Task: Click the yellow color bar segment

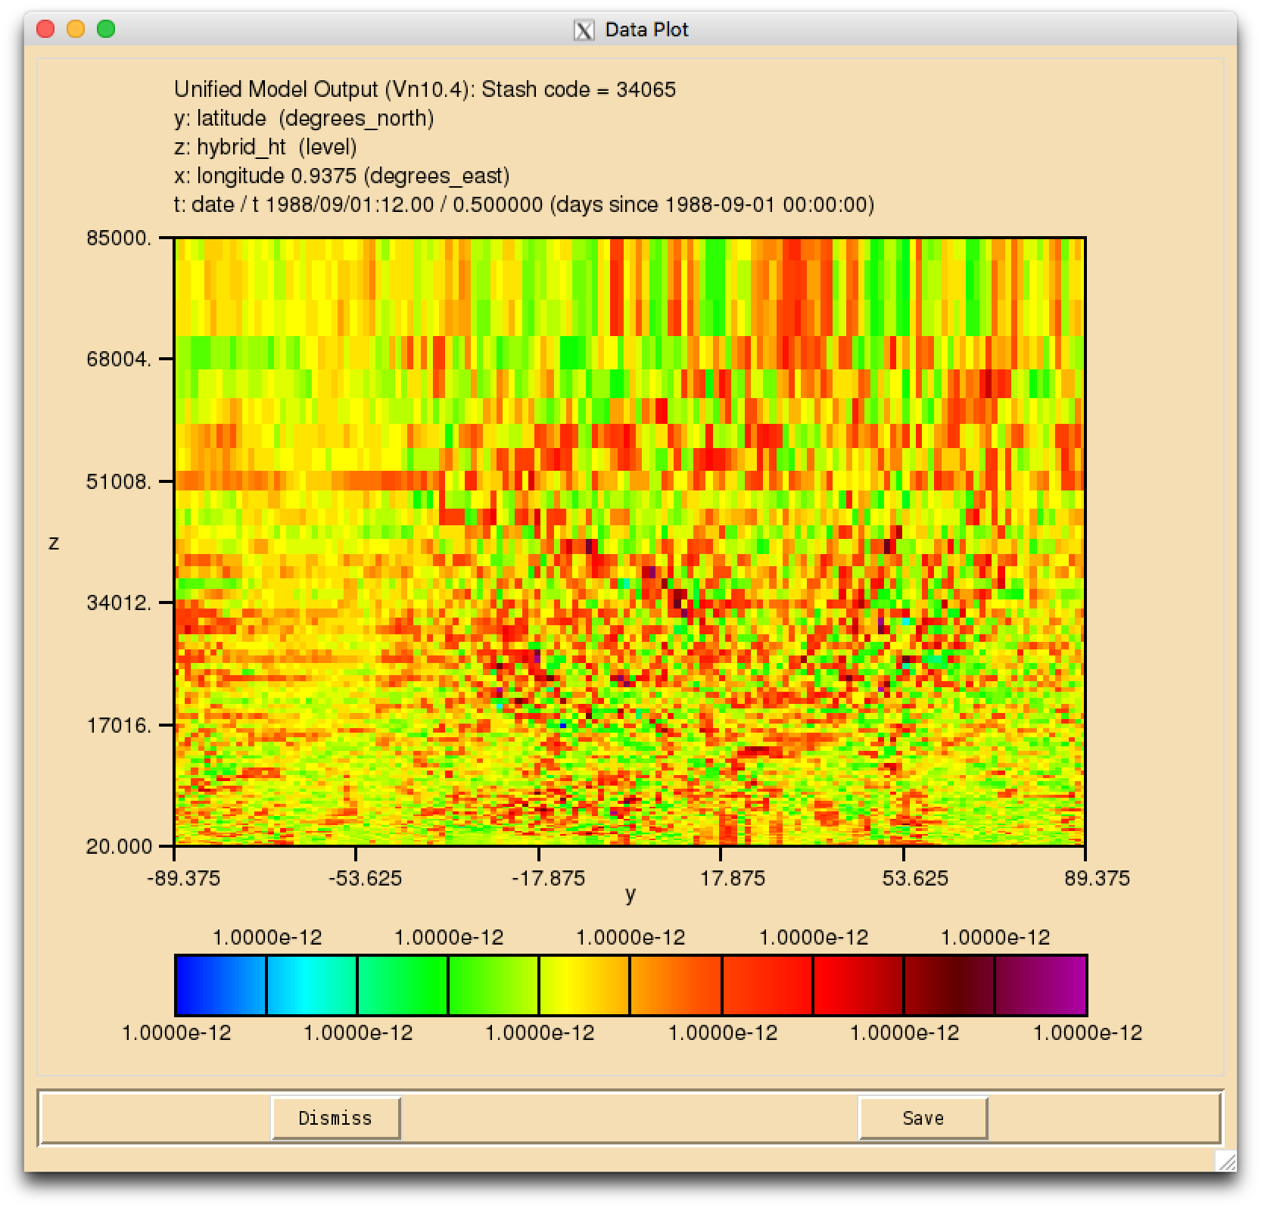Action: point(584,985)
